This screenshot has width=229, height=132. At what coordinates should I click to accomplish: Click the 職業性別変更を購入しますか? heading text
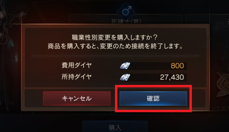[115, 37]
